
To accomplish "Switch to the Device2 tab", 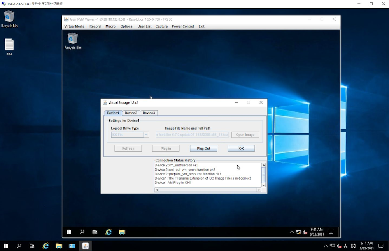I will tap(131, 113).
